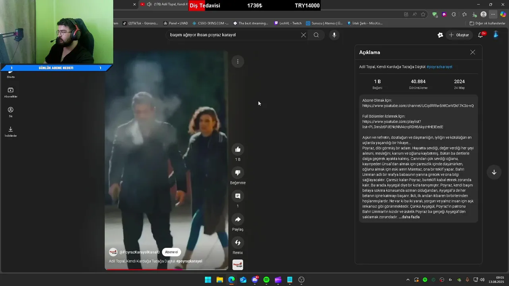Open the comments on this Short
Viewport: 509px width, 286px height.
pyautogui.click(x=238, y=196)
